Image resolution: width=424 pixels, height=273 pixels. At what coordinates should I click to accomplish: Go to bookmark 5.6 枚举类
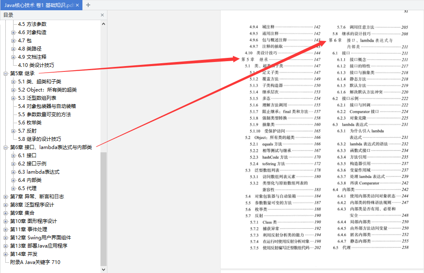pos(30,123)
